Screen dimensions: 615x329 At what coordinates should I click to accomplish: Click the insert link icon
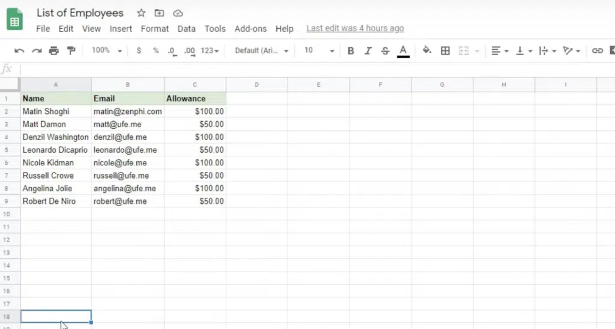pos(598,50)
